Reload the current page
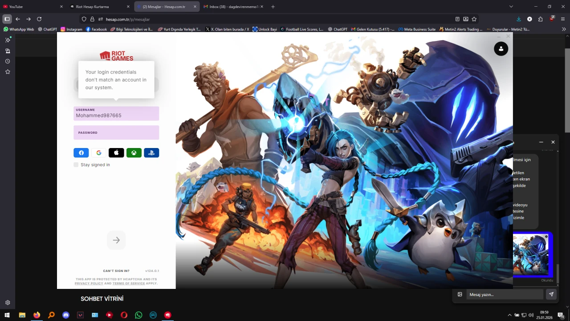Screen dimensions: 570x321 point(39,19)
